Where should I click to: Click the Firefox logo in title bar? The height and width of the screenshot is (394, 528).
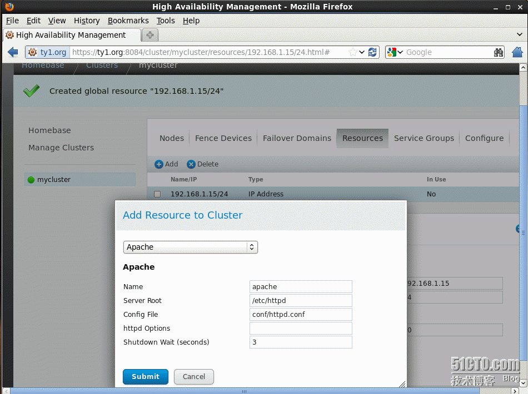pyautogui.click(x=9, y=7)
